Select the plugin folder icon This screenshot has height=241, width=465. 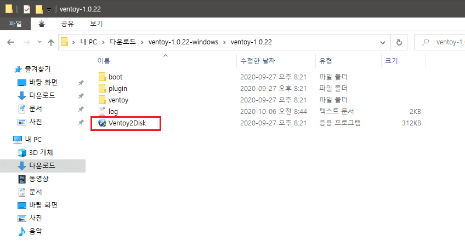click(x=102, y=88)
